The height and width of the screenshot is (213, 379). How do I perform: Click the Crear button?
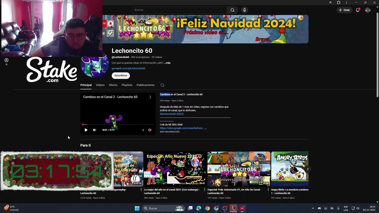coord(344,10)
